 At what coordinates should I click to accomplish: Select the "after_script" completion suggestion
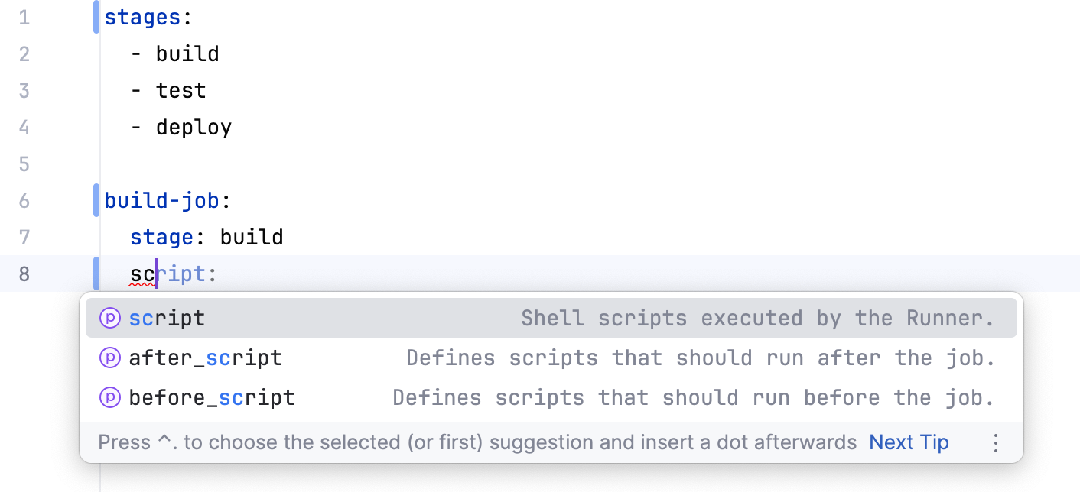coord(205,358)
